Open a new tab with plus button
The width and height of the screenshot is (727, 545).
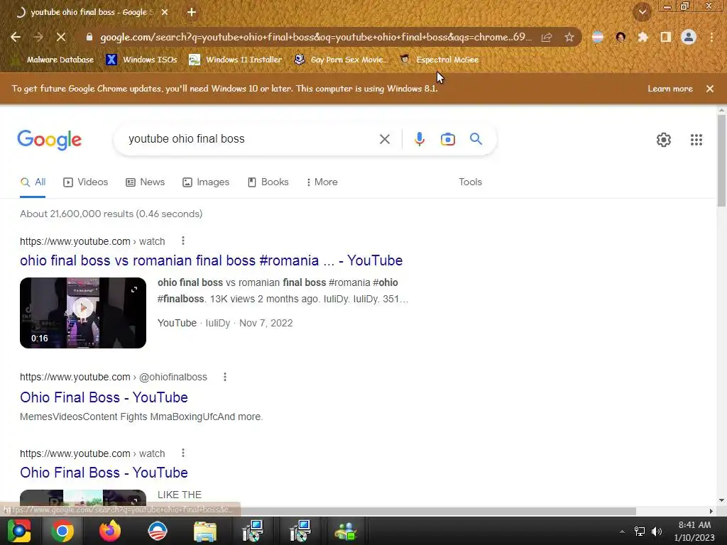(192, 12)
